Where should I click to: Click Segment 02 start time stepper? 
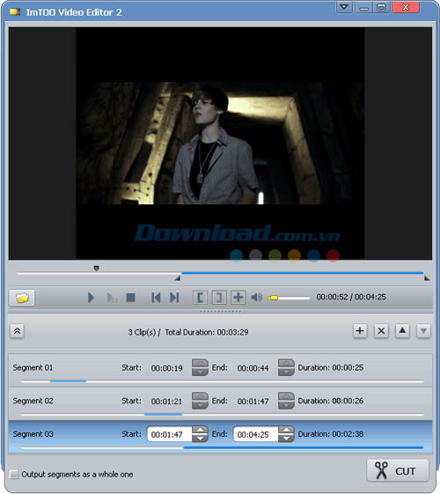point(200,401)
